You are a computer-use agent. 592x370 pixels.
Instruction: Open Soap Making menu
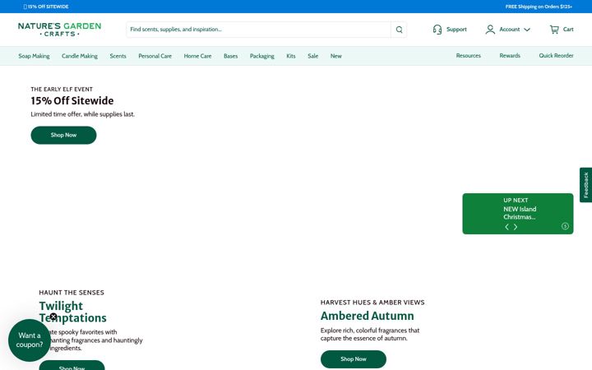pos(34,56)
